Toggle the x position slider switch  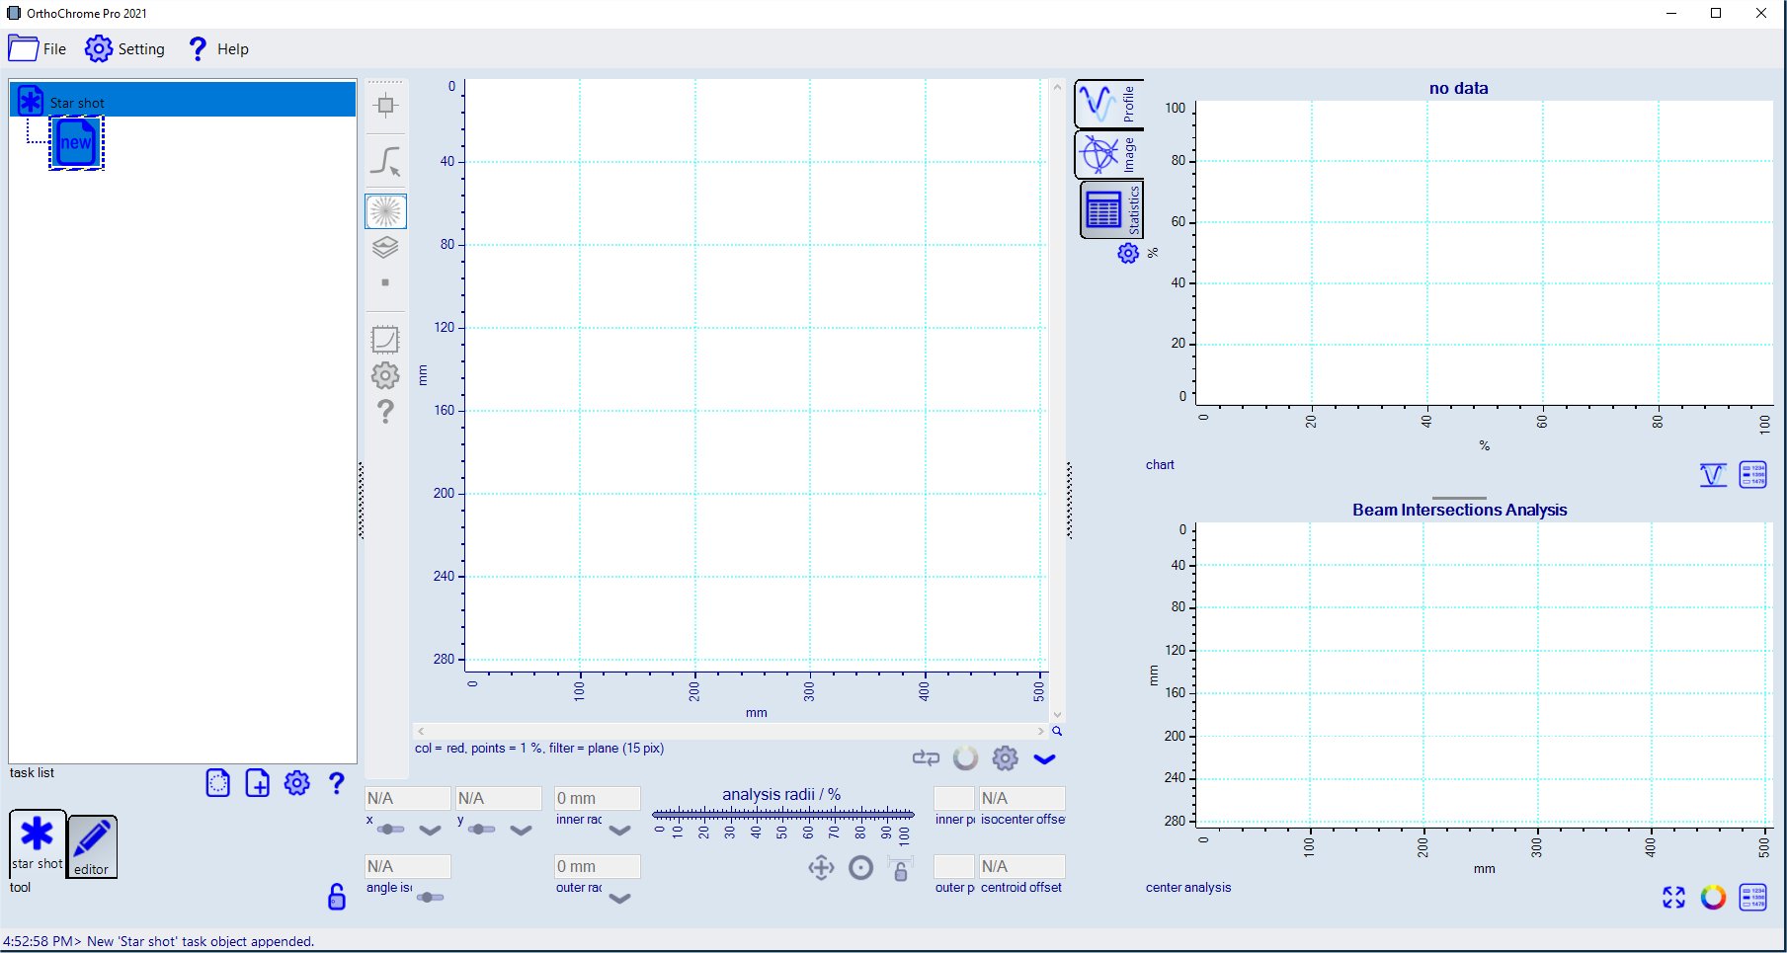click(390, 830)
